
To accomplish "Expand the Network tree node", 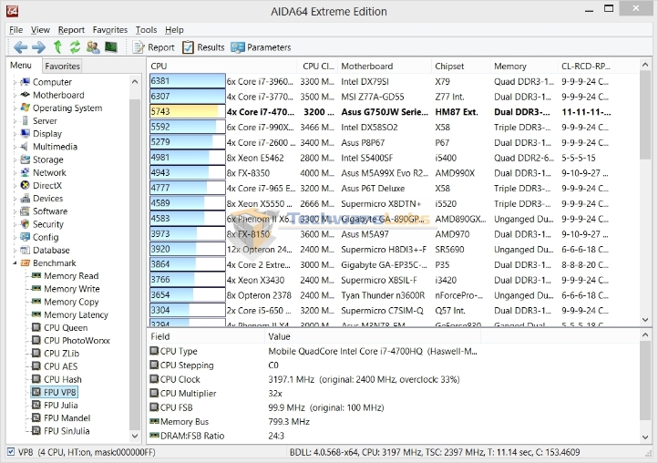I will (x=15, y=172).
